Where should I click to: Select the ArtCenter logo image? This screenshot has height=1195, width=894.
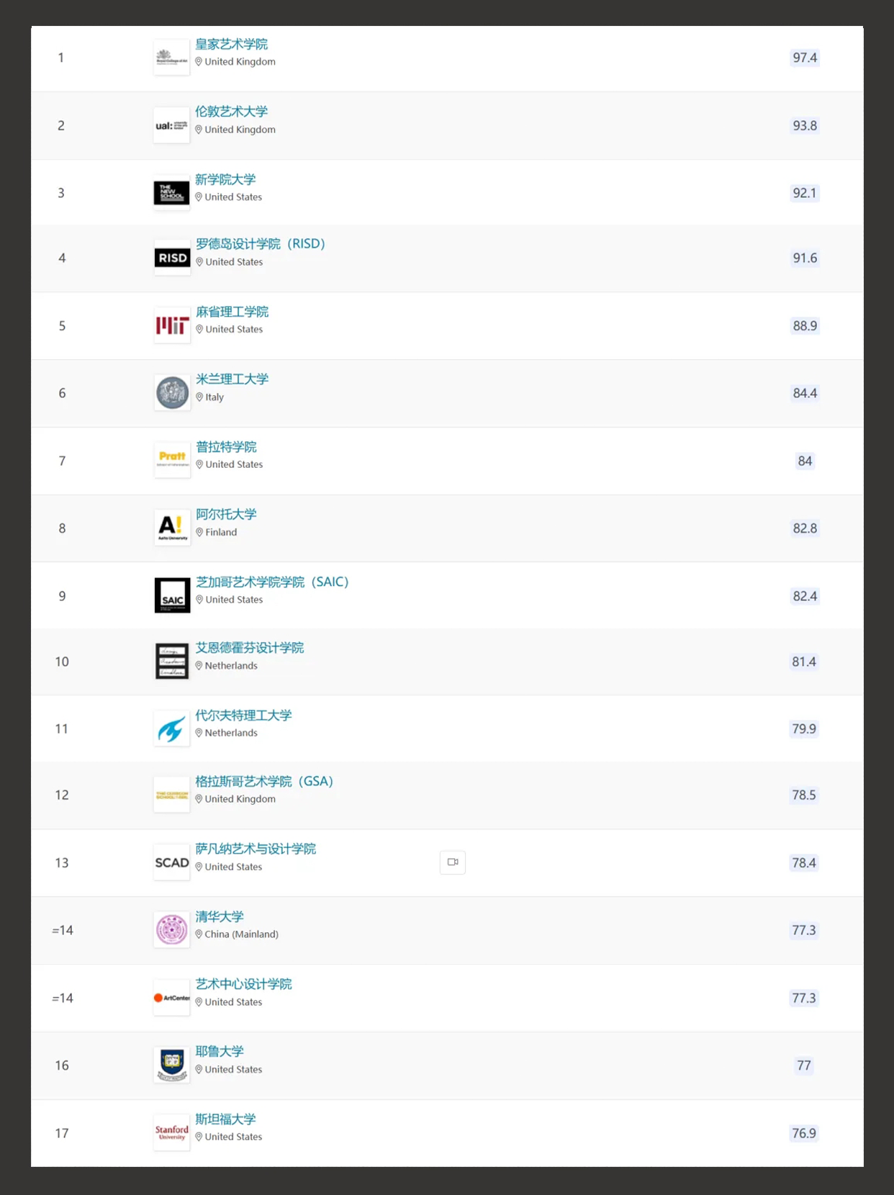(171, 998)
